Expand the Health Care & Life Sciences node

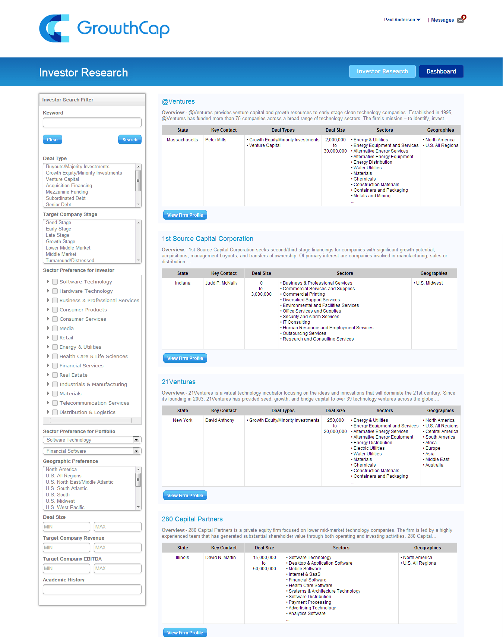(x=48, y=356)
